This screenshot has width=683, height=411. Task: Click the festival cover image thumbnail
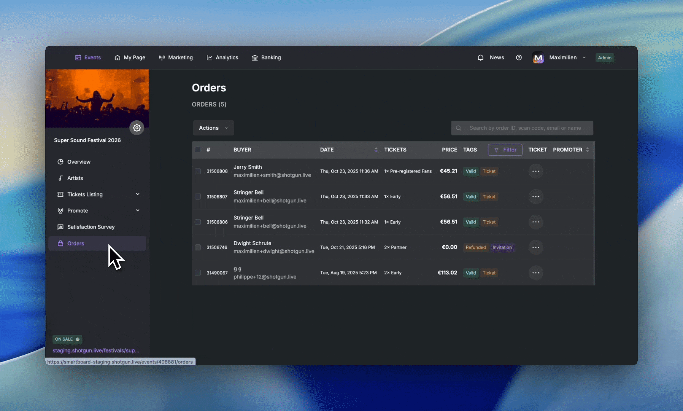(x=97, y=98)
